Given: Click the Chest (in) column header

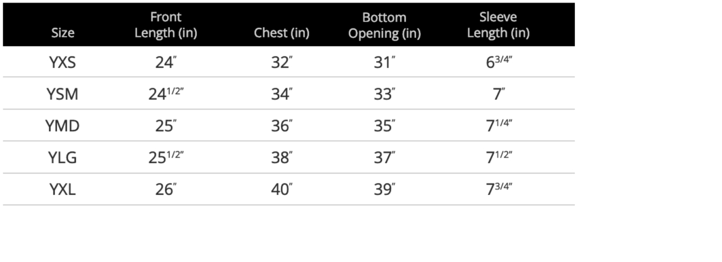Looking at the screenshot, I should (x=281, y=33).
